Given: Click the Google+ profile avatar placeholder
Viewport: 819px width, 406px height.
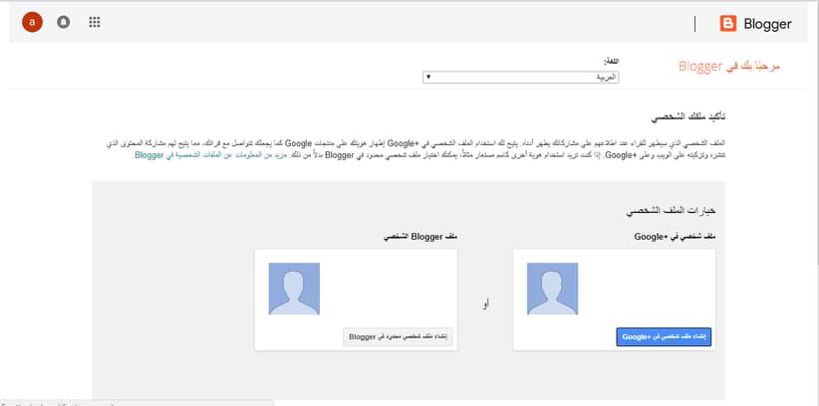Looking at the screenshot, I should tap(553, 289).
